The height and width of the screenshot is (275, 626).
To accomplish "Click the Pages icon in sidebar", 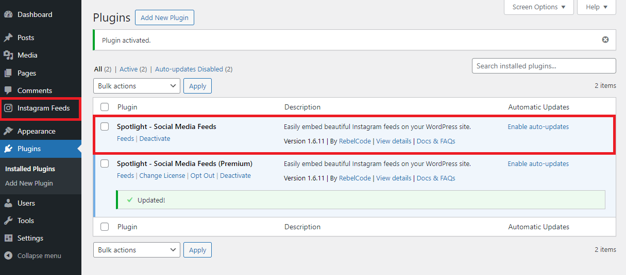I will coord(8,73).
